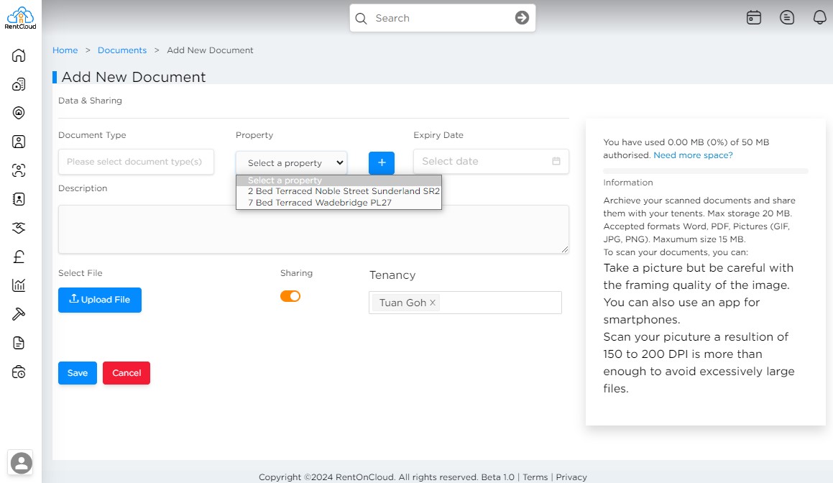Open notifications via the bell icon
Screen dimensions: 833x483
(820, 17)
